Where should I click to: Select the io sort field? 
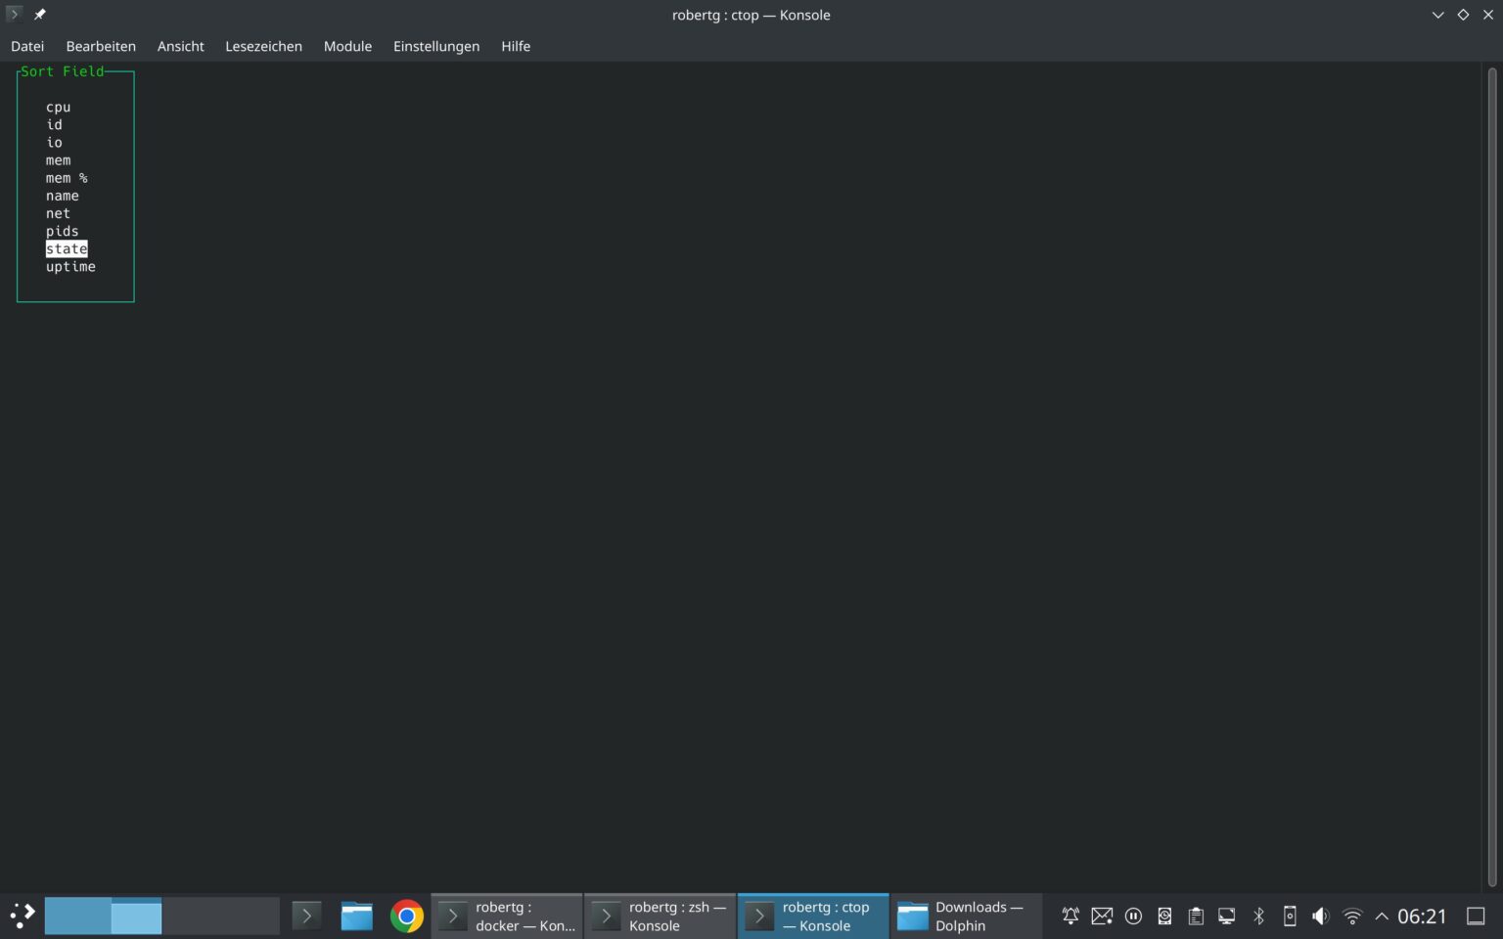[x=55, y=142]
